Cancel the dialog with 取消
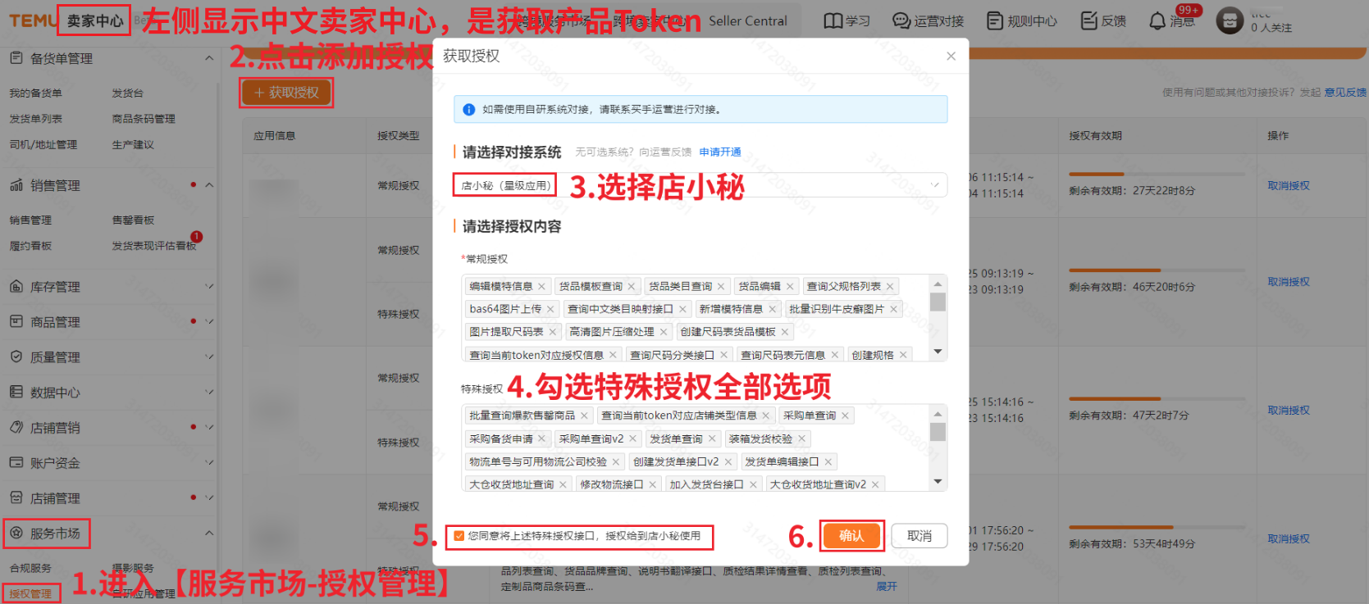Image resolution: width=1369 pixels, height=604 pixels. pos(920,536)
